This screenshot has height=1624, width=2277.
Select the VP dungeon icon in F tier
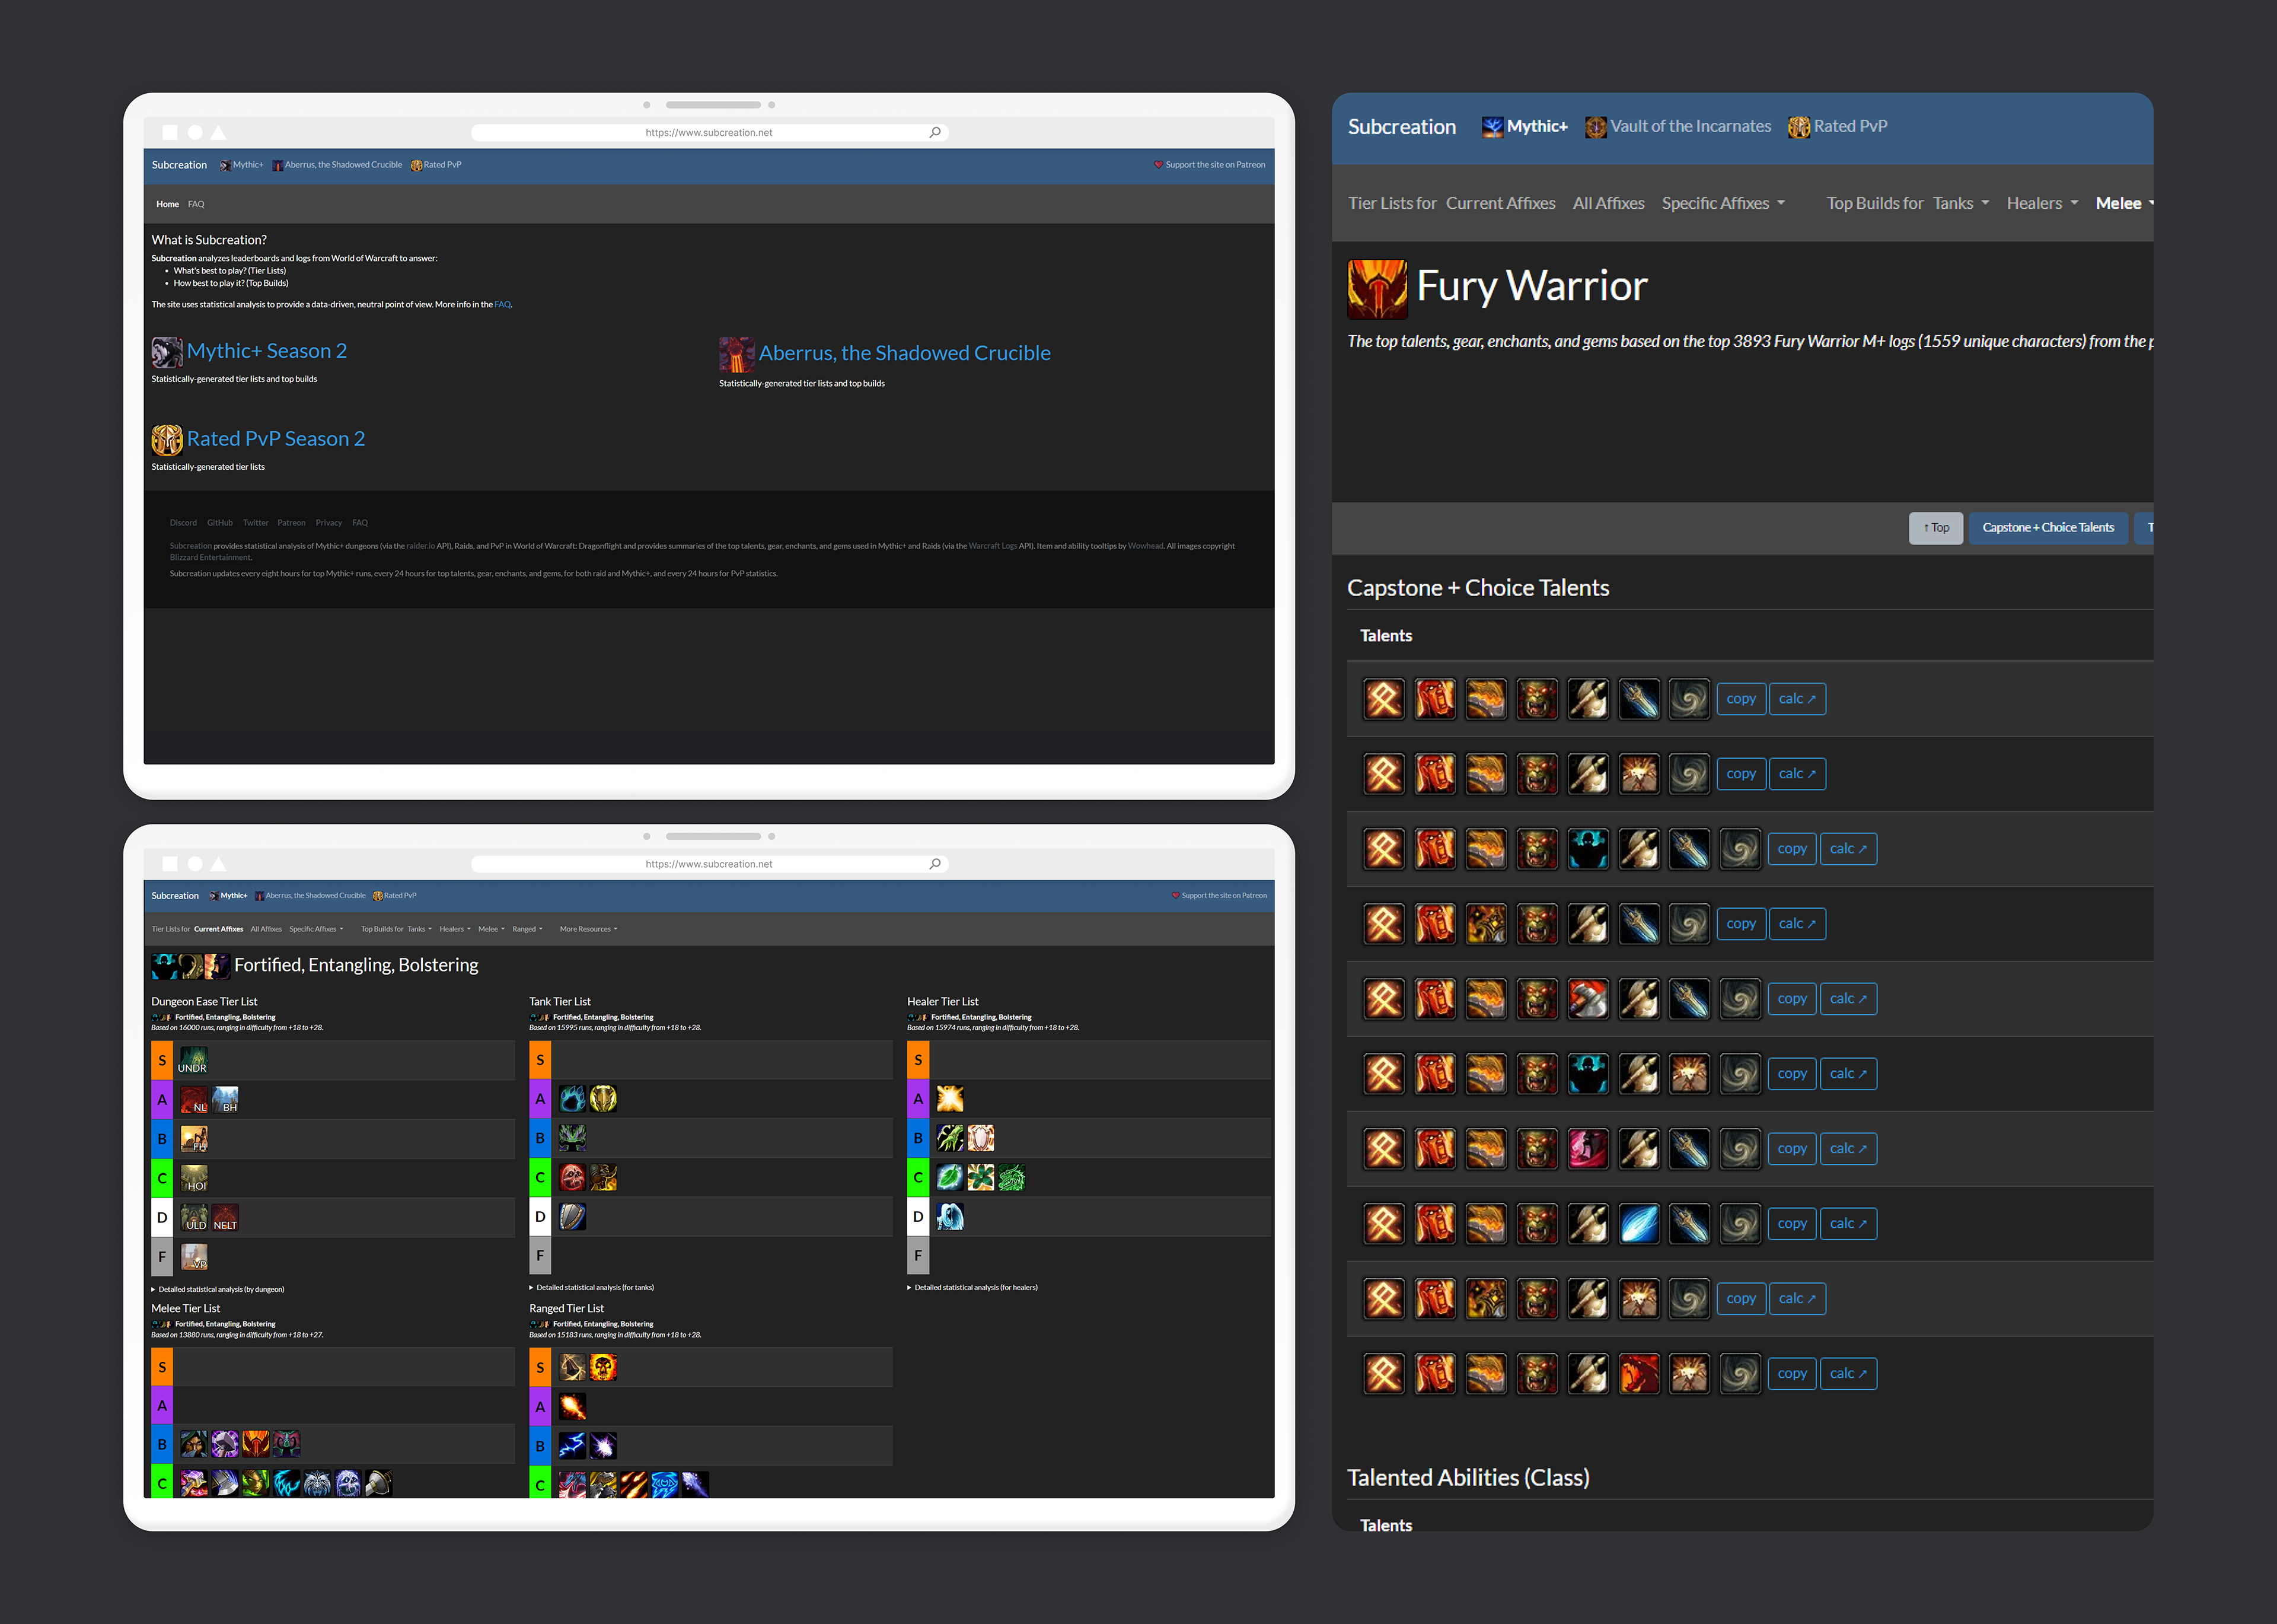tap(194, 1257)
